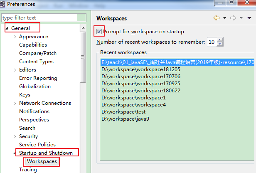Select Appearance preferences page

(x=34, y=37)
